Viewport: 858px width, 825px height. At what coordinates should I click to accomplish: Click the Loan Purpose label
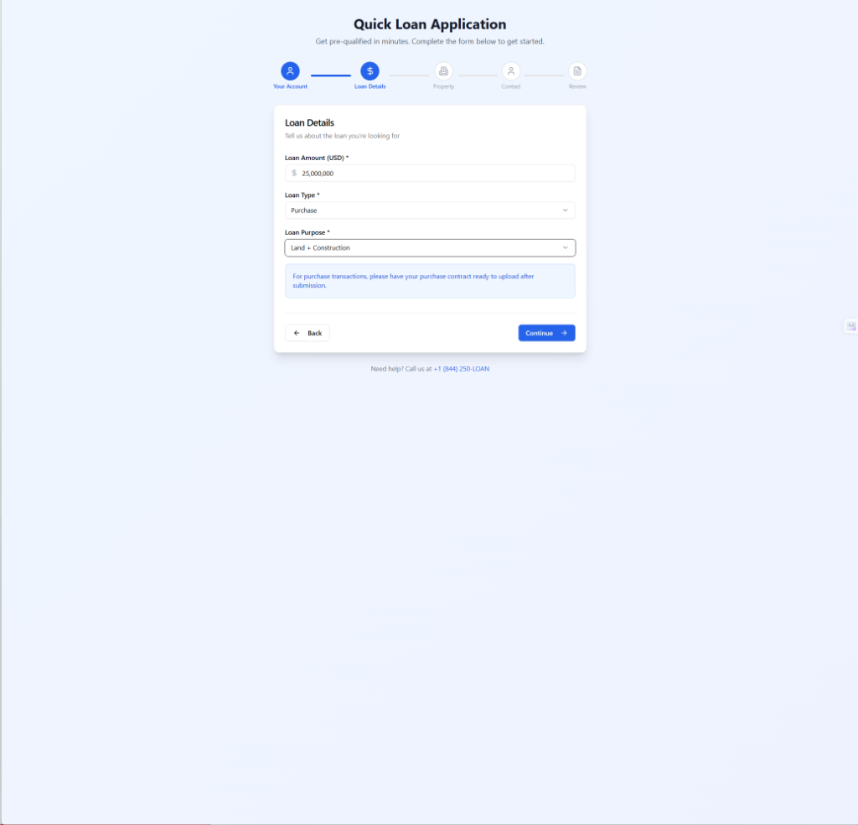307,232
